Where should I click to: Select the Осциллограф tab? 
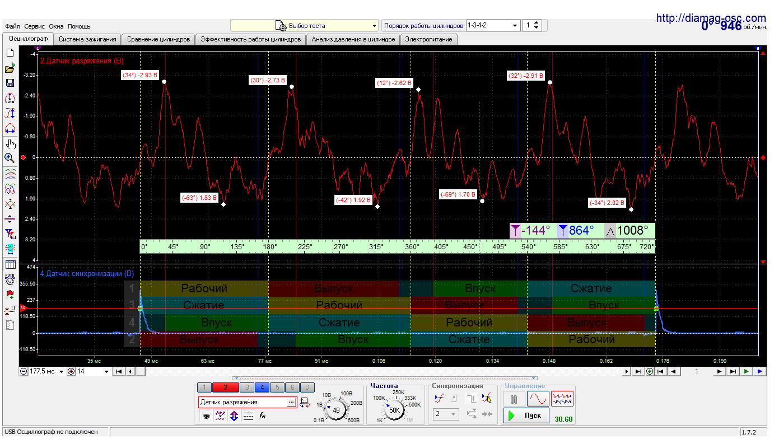pyautogui.click(x=28, y=39)
